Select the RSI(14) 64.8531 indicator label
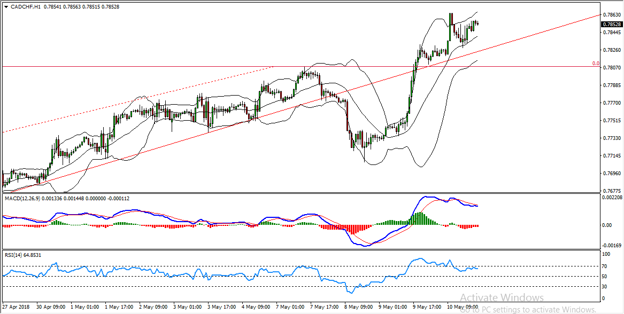This screenshot has height=314, width=624. pos(22,254)
